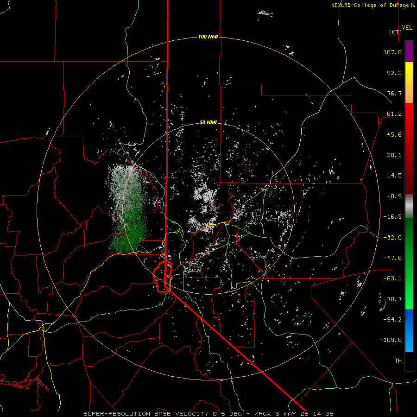Click the thick red polygon outline near map center
This screenshot has width=417, height=417.
(163, 277)
